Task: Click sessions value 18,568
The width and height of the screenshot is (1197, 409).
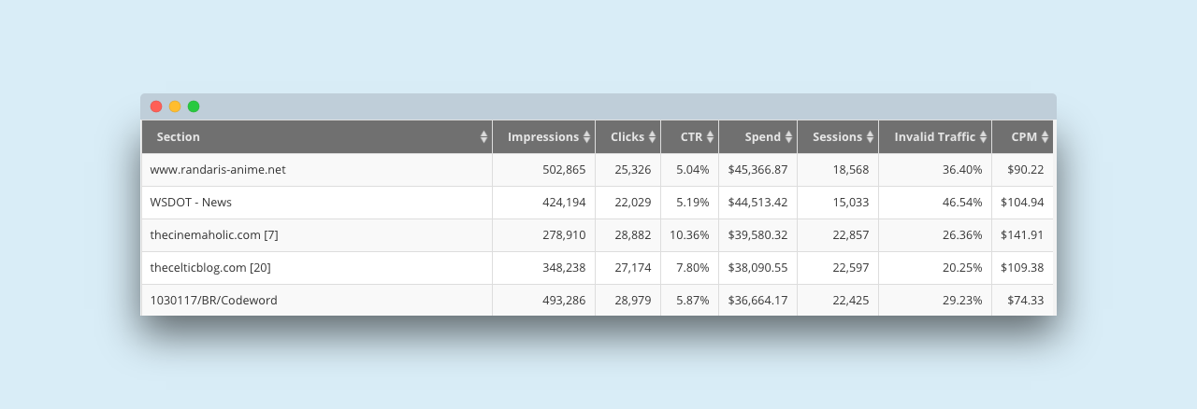Action: click(851, 170)
